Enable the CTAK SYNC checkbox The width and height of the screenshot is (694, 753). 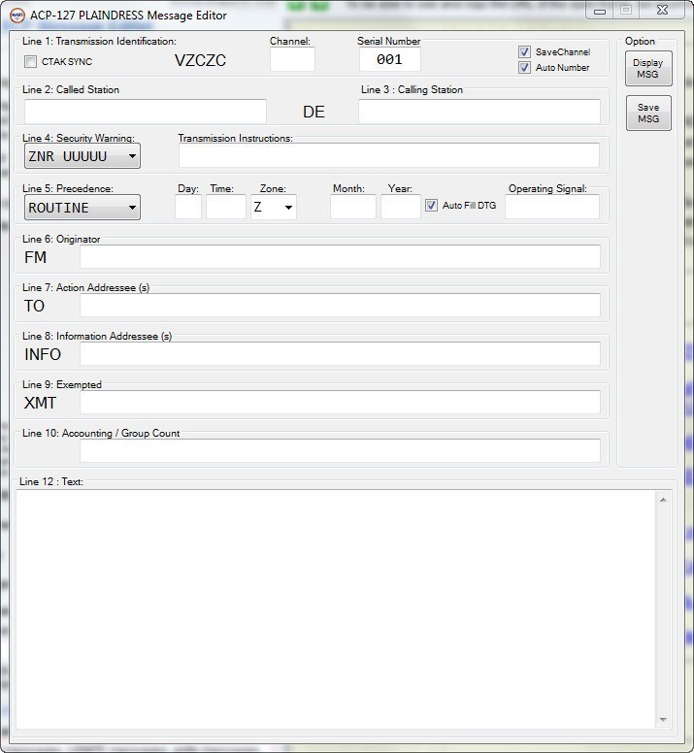tap(30, 61)
